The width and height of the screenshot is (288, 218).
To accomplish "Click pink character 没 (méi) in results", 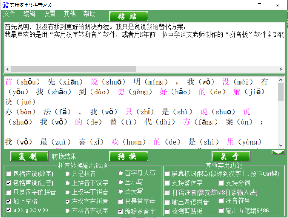I will click(226, 82).
